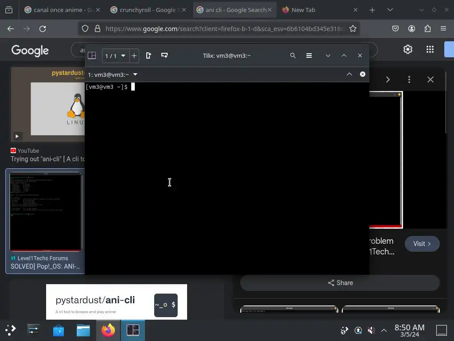Image resolution: width=454 pixels, height=341 pixels.
Task: Add a new Tilix session with the plus button
Action: tap(134, 56)
